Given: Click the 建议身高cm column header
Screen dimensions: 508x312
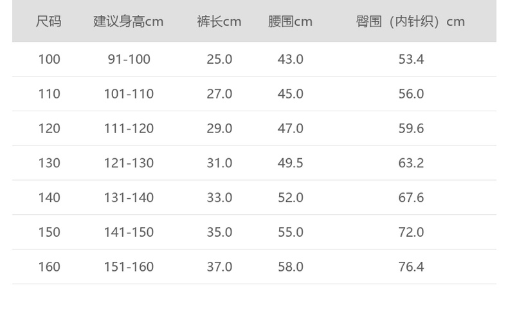Looking at the screenshot, I should coord(129,21).
